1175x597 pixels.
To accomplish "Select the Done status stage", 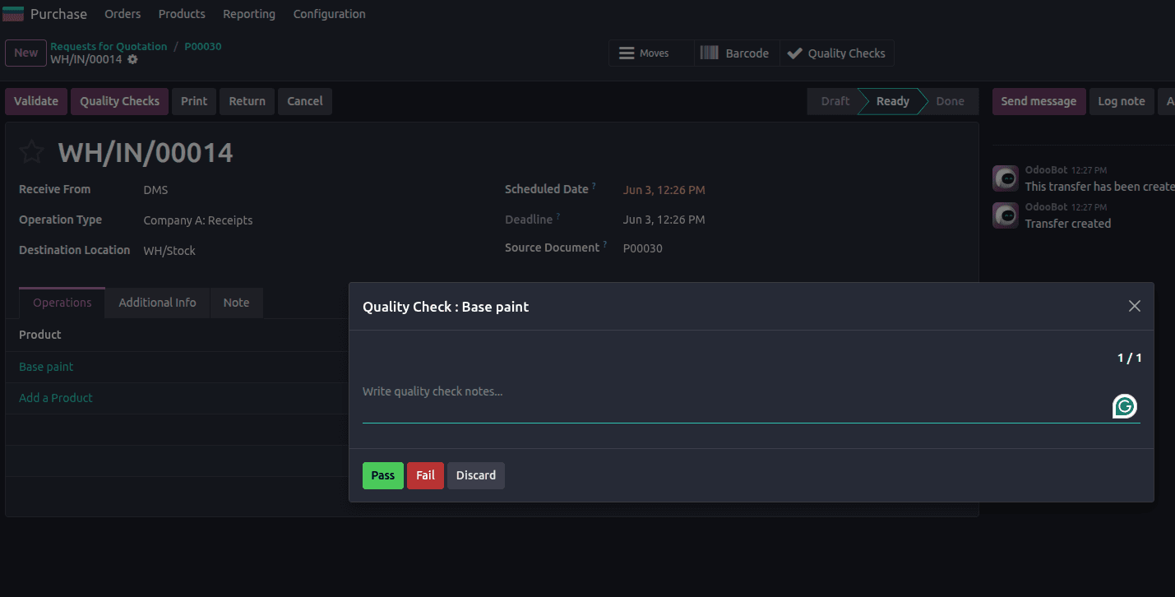I will point(950,101).
